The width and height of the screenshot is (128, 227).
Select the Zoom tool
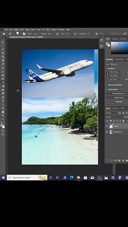point(3,116)
